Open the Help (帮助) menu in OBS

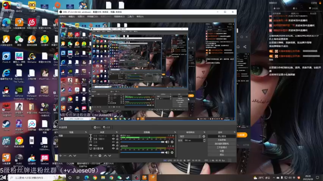(x=140, y=16)
